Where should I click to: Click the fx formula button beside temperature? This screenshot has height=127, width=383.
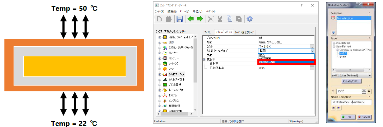[x=369, y=91]
